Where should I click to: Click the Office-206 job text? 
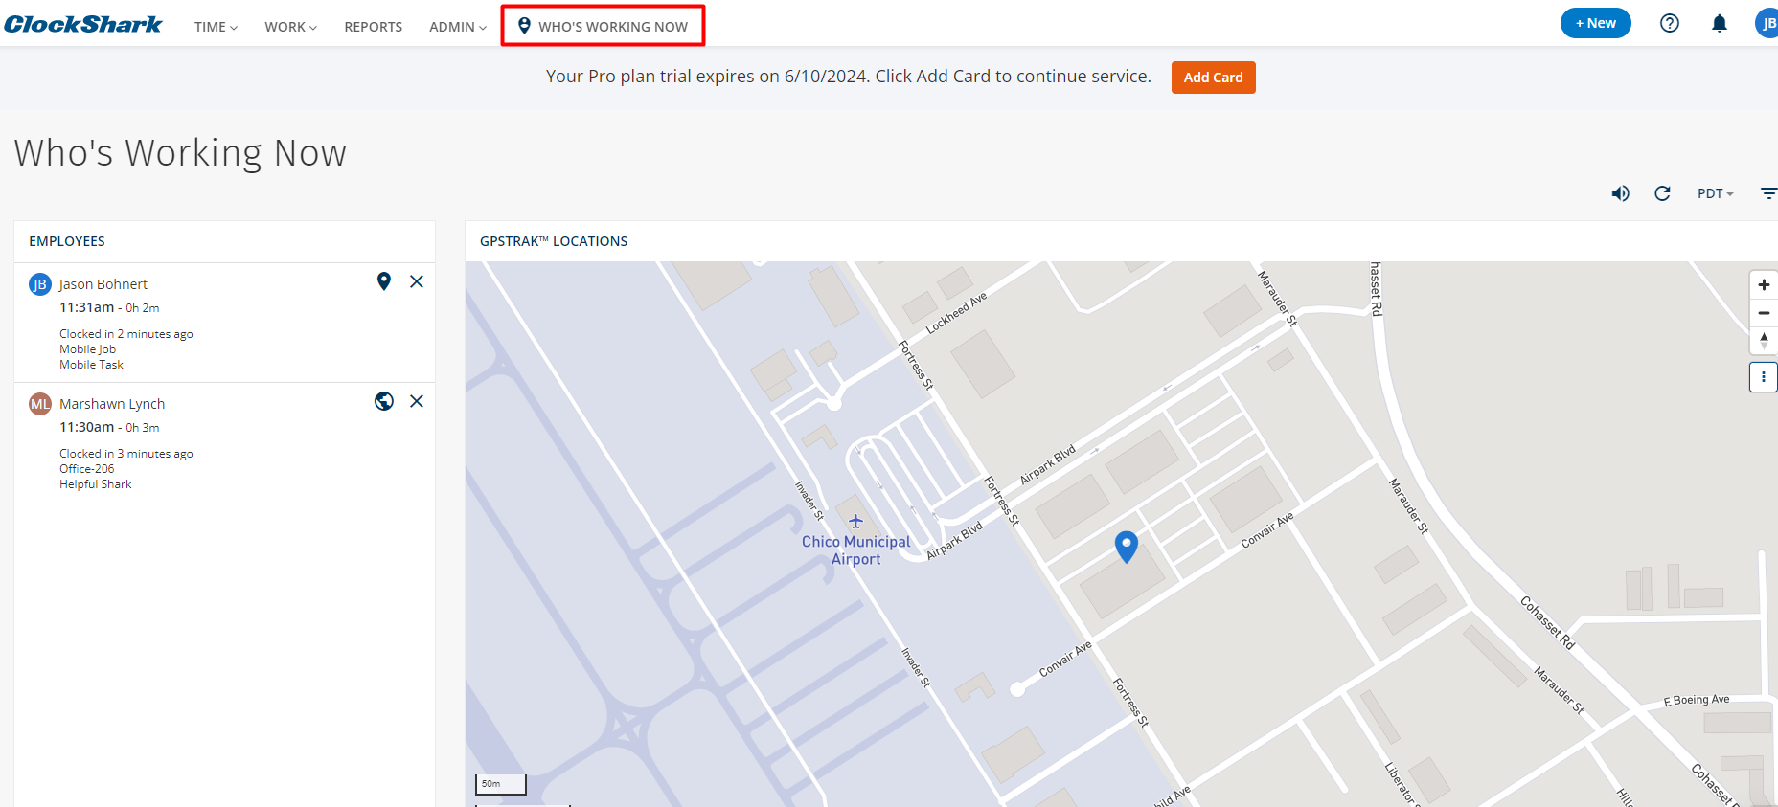86,469
